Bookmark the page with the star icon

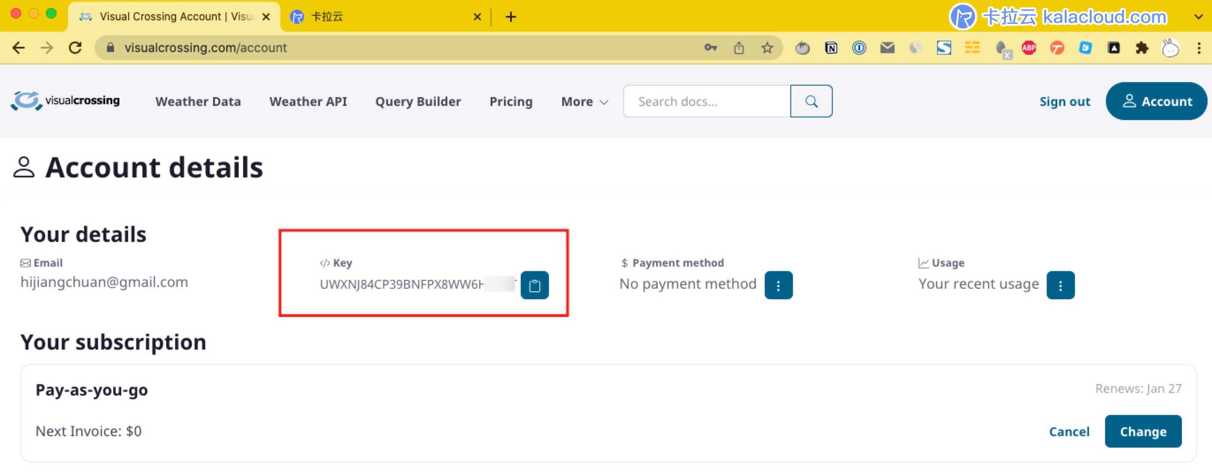[767, 47]
